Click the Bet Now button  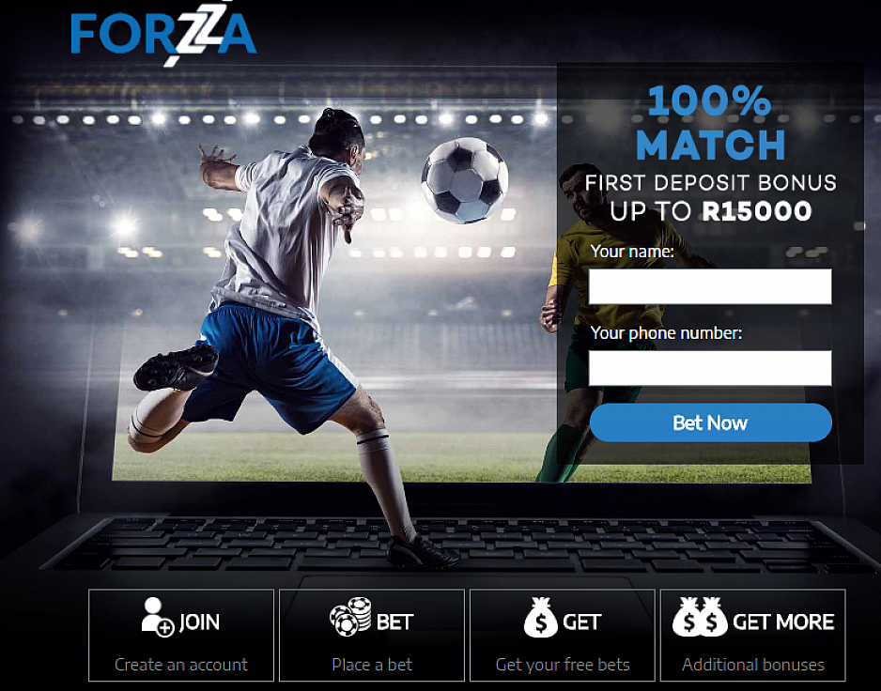710,422
